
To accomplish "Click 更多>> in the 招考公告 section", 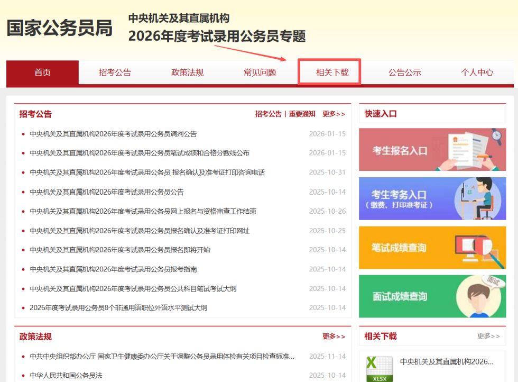I will (x=334, y=114).
